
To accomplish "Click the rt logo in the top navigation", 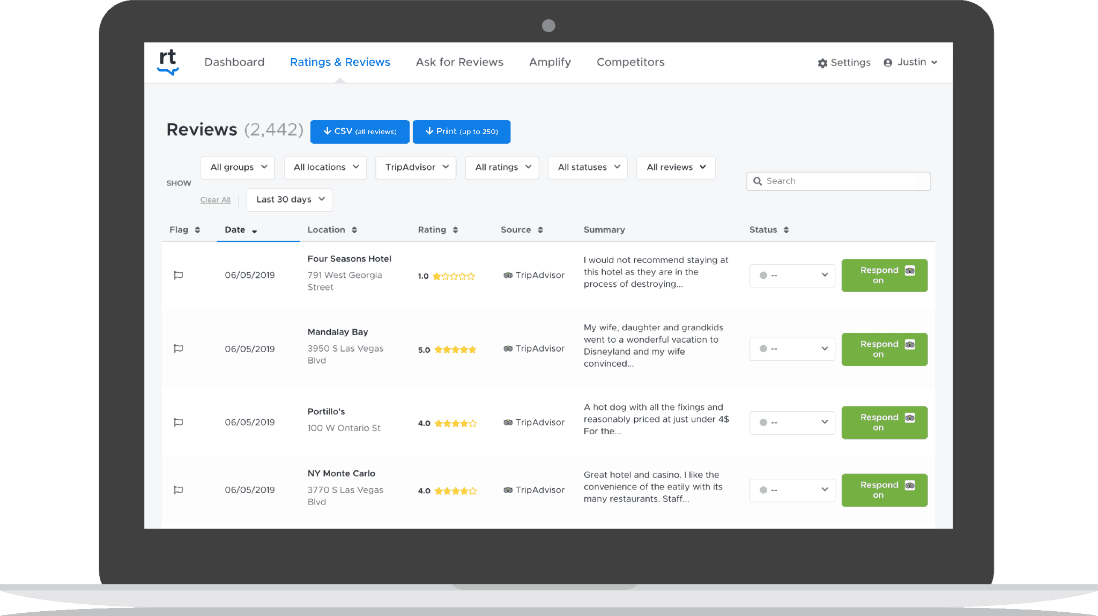I will 168,62.
